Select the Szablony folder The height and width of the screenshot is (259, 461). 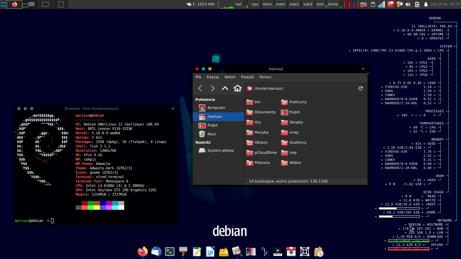[x=294, y=142]
